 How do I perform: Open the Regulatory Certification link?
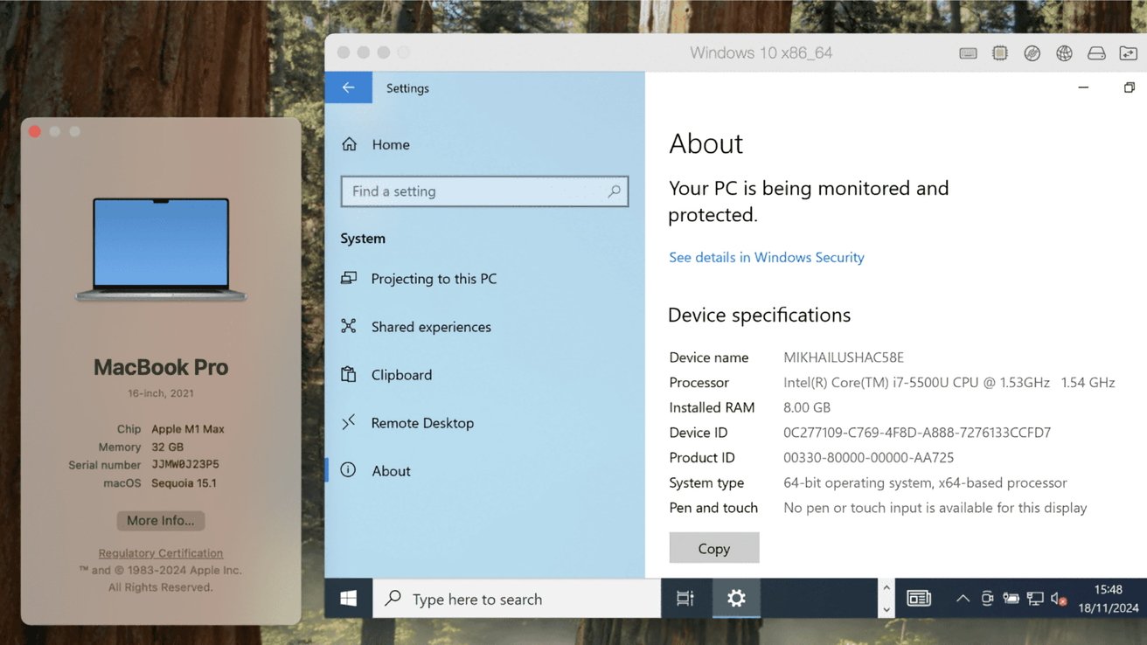tap(161, 553)
